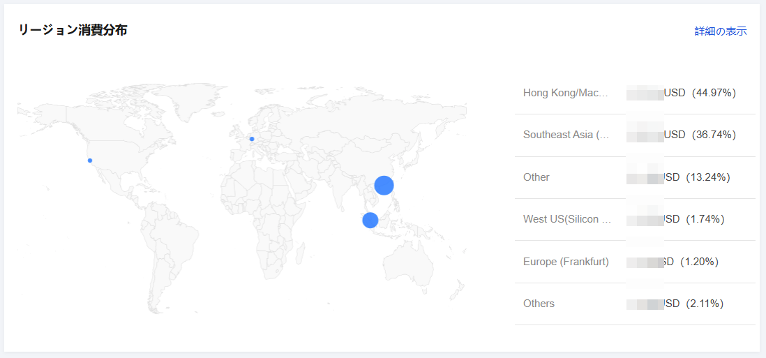The width and height of the screenshot is (766, 358).
Task: Click the 'Other' region row label
Action: pos(536,177)
